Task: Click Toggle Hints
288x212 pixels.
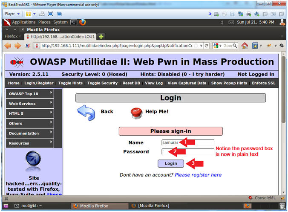Action: tap(71, 83)
